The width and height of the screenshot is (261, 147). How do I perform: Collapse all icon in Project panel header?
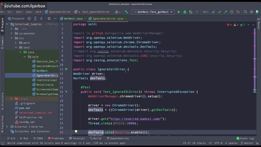41,19
